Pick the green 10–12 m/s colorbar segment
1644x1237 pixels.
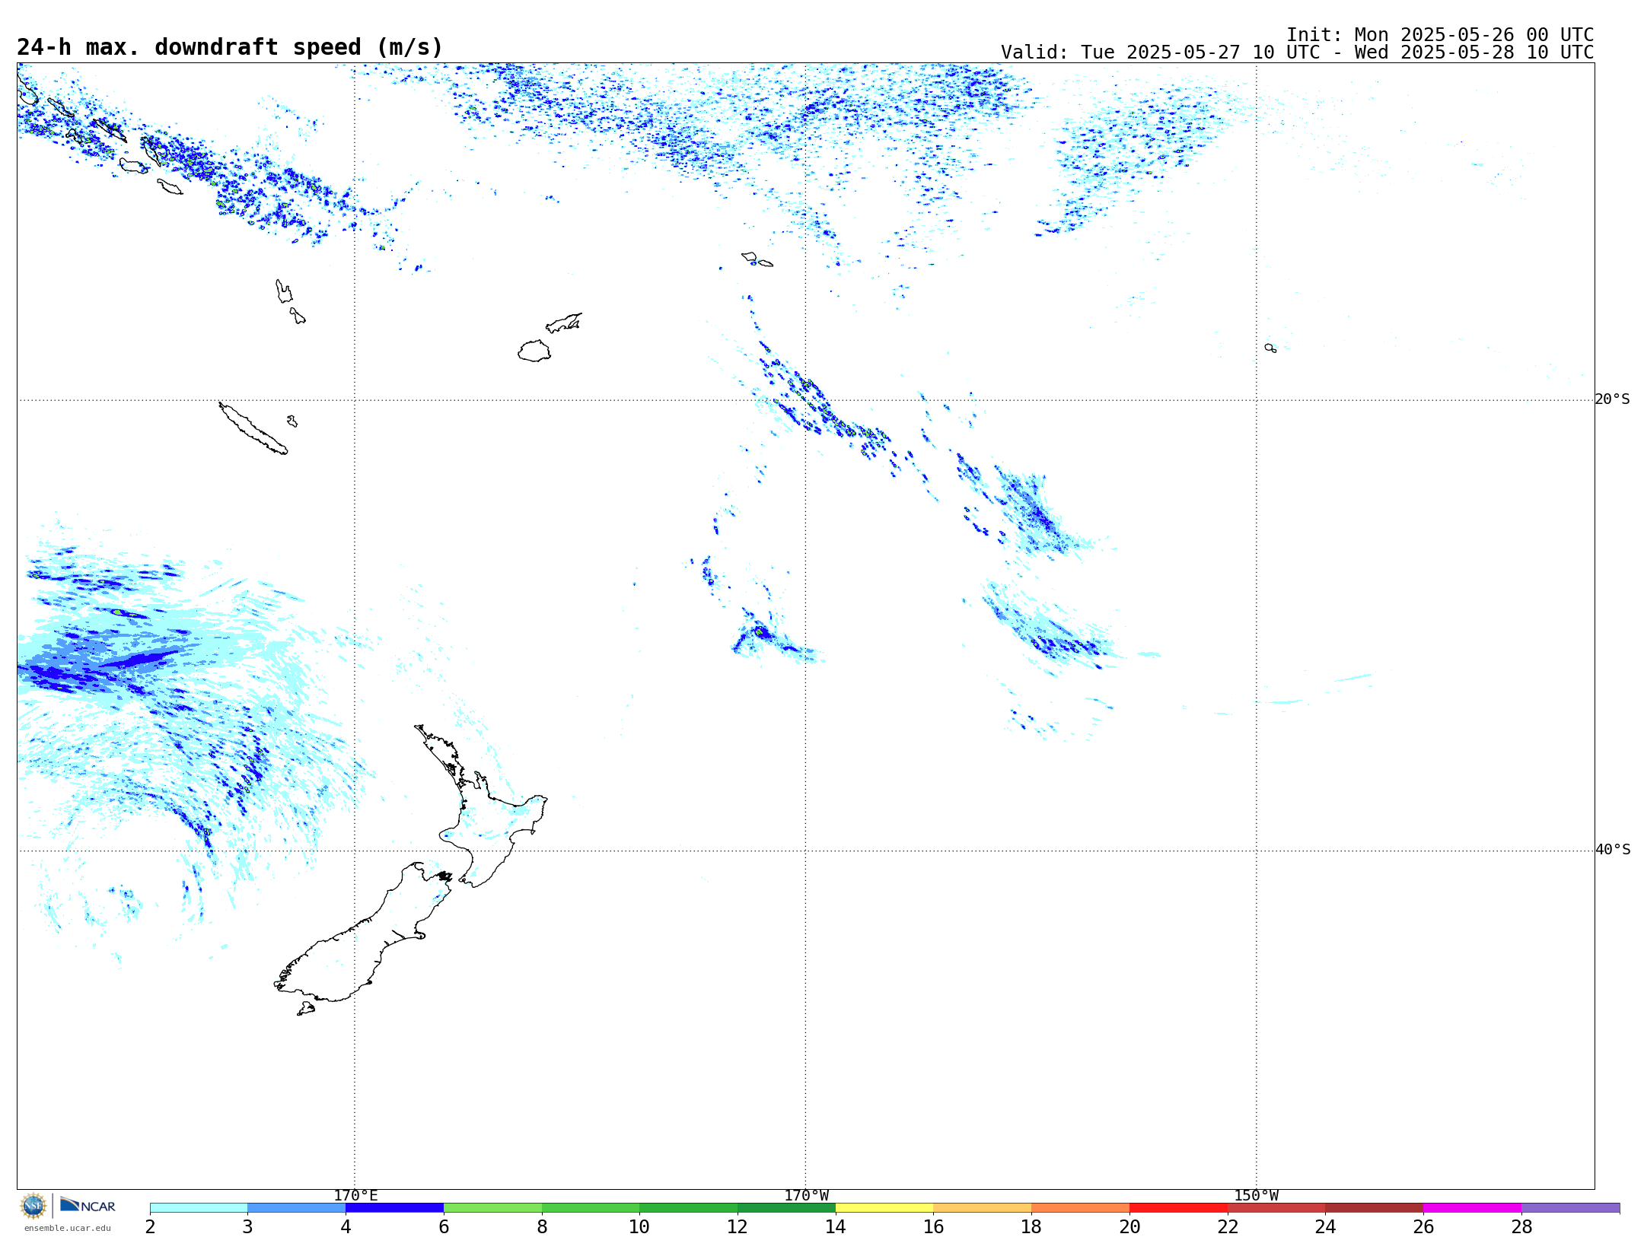[688, 1208]
